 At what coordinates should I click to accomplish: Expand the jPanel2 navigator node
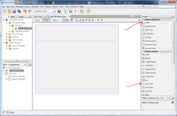[7, 79]
